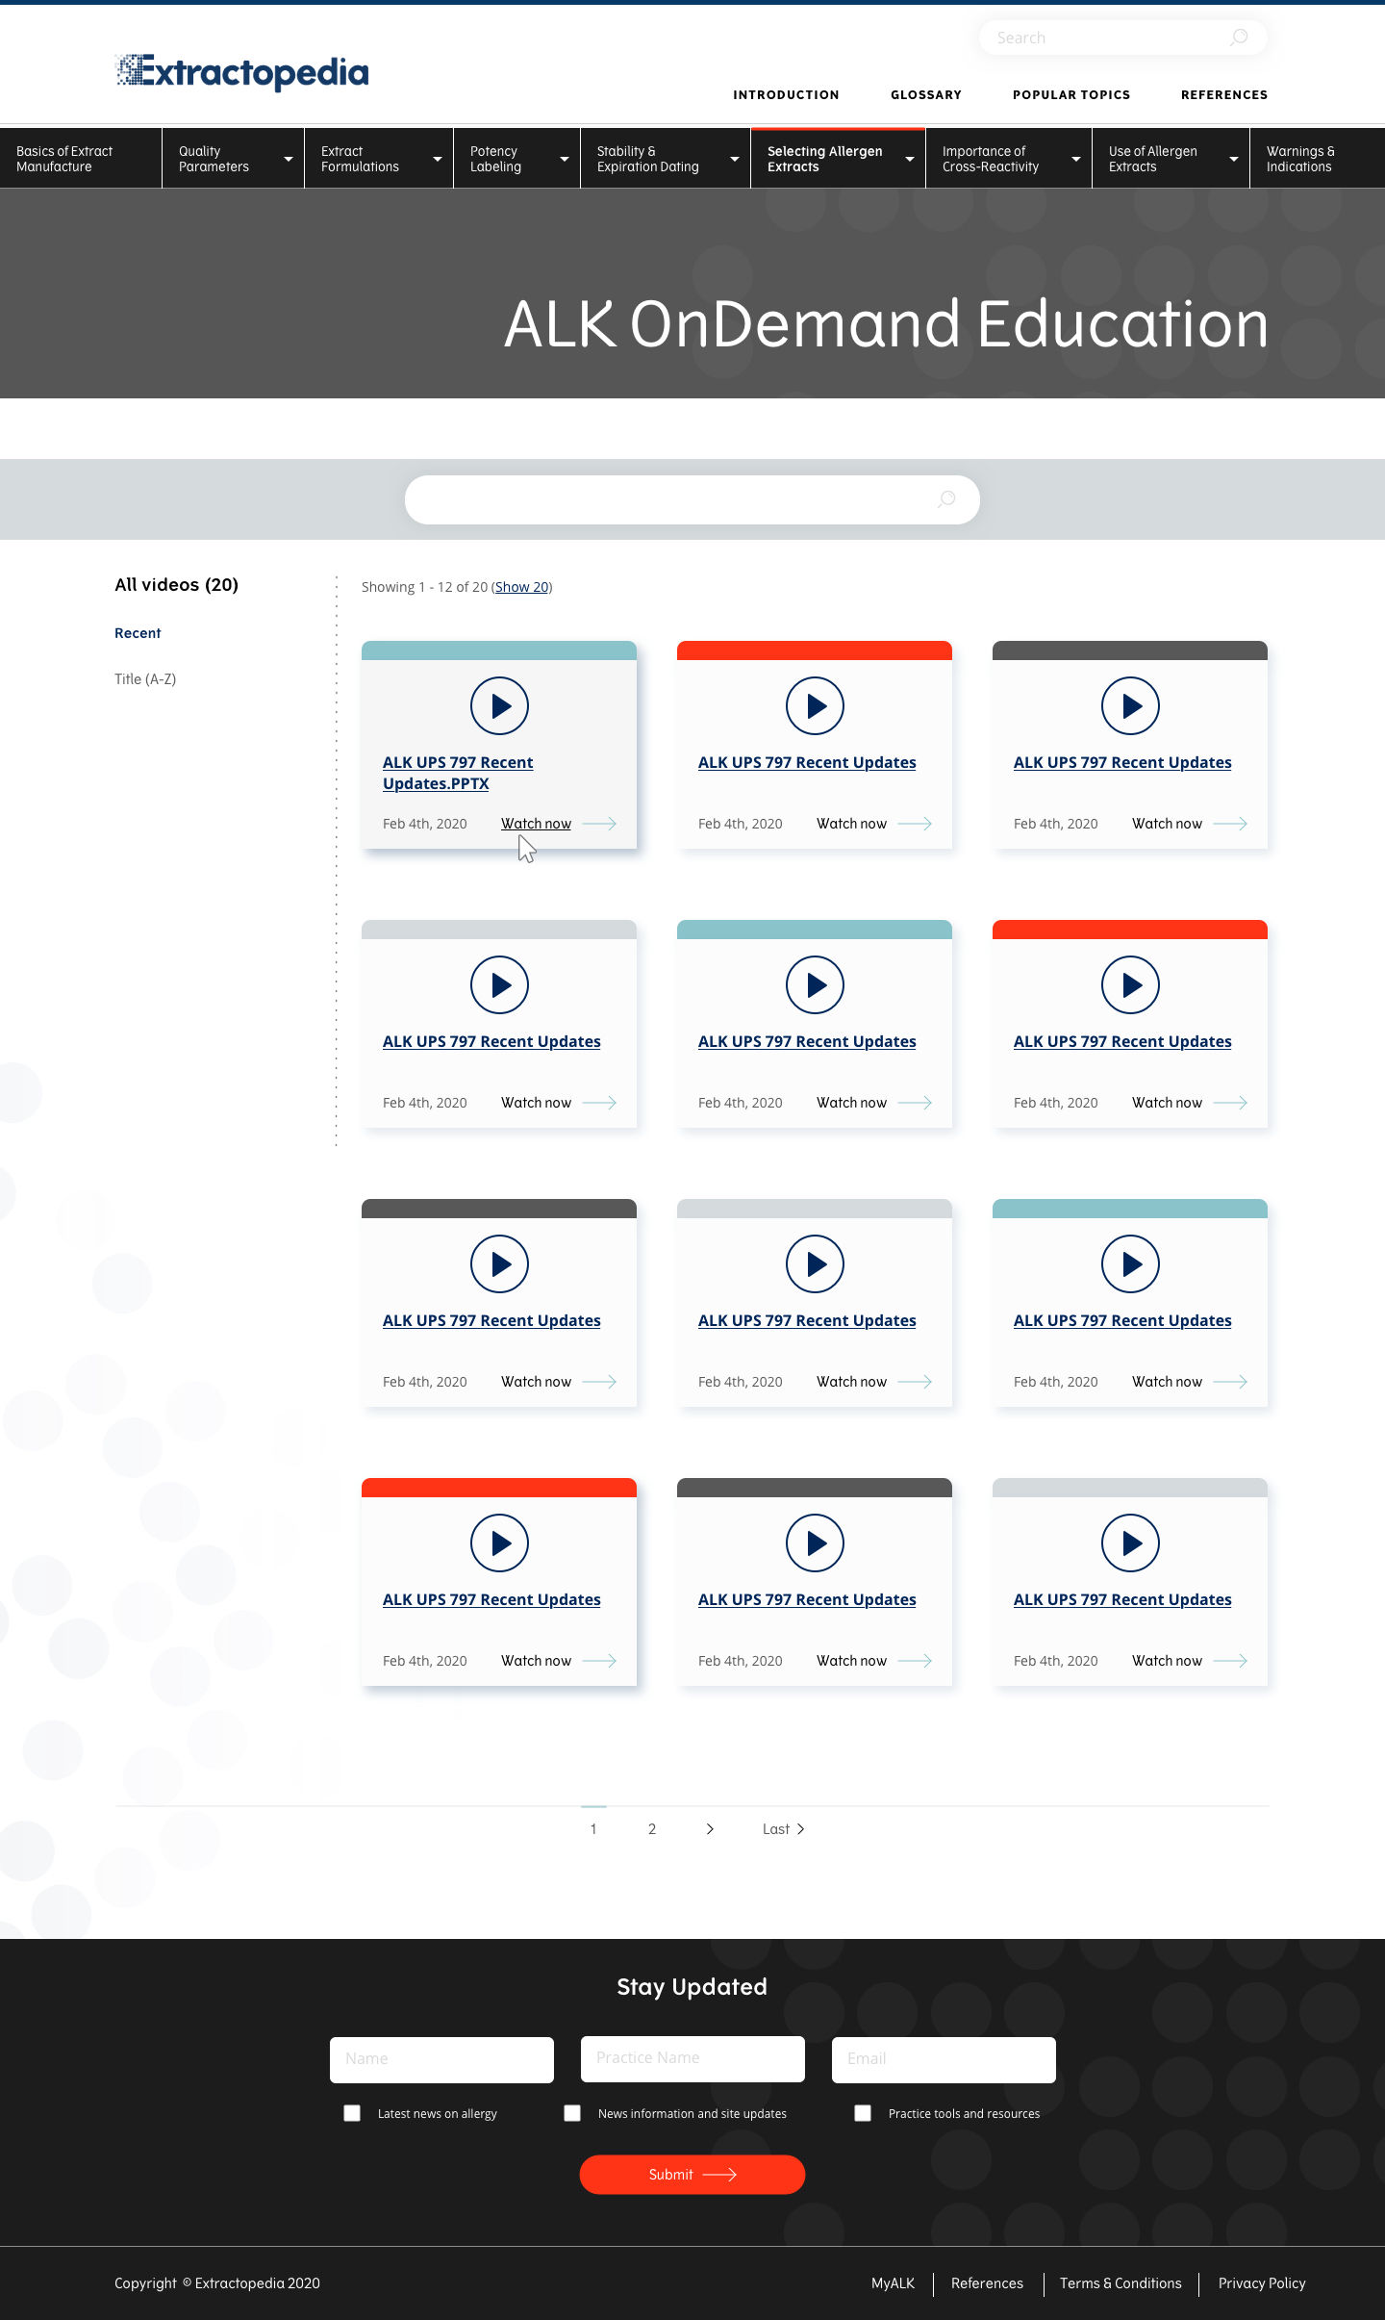Open the Privacy Policy footer link

pos(1262,2283)
